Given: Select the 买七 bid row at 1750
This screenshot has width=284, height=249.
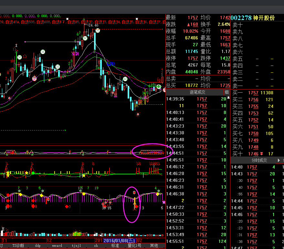Looking at the screenshot, I should point(257,133).
